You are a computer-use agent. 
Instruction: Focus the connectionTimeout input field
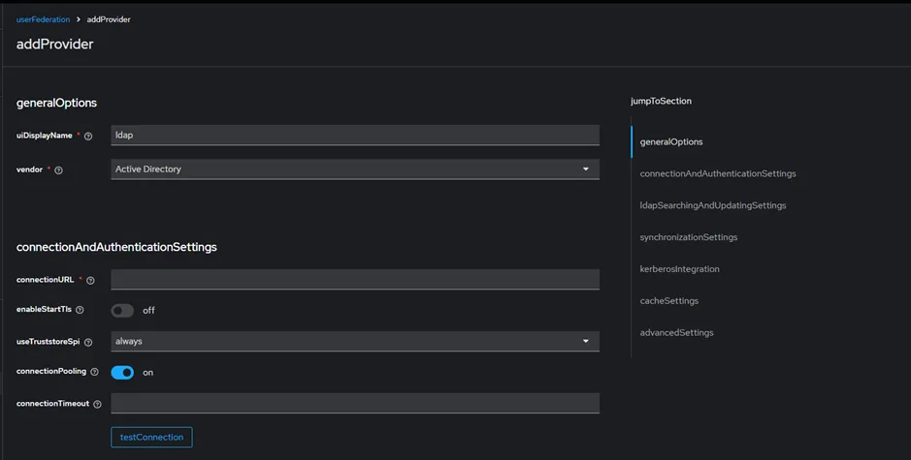[x=355, y=403]
